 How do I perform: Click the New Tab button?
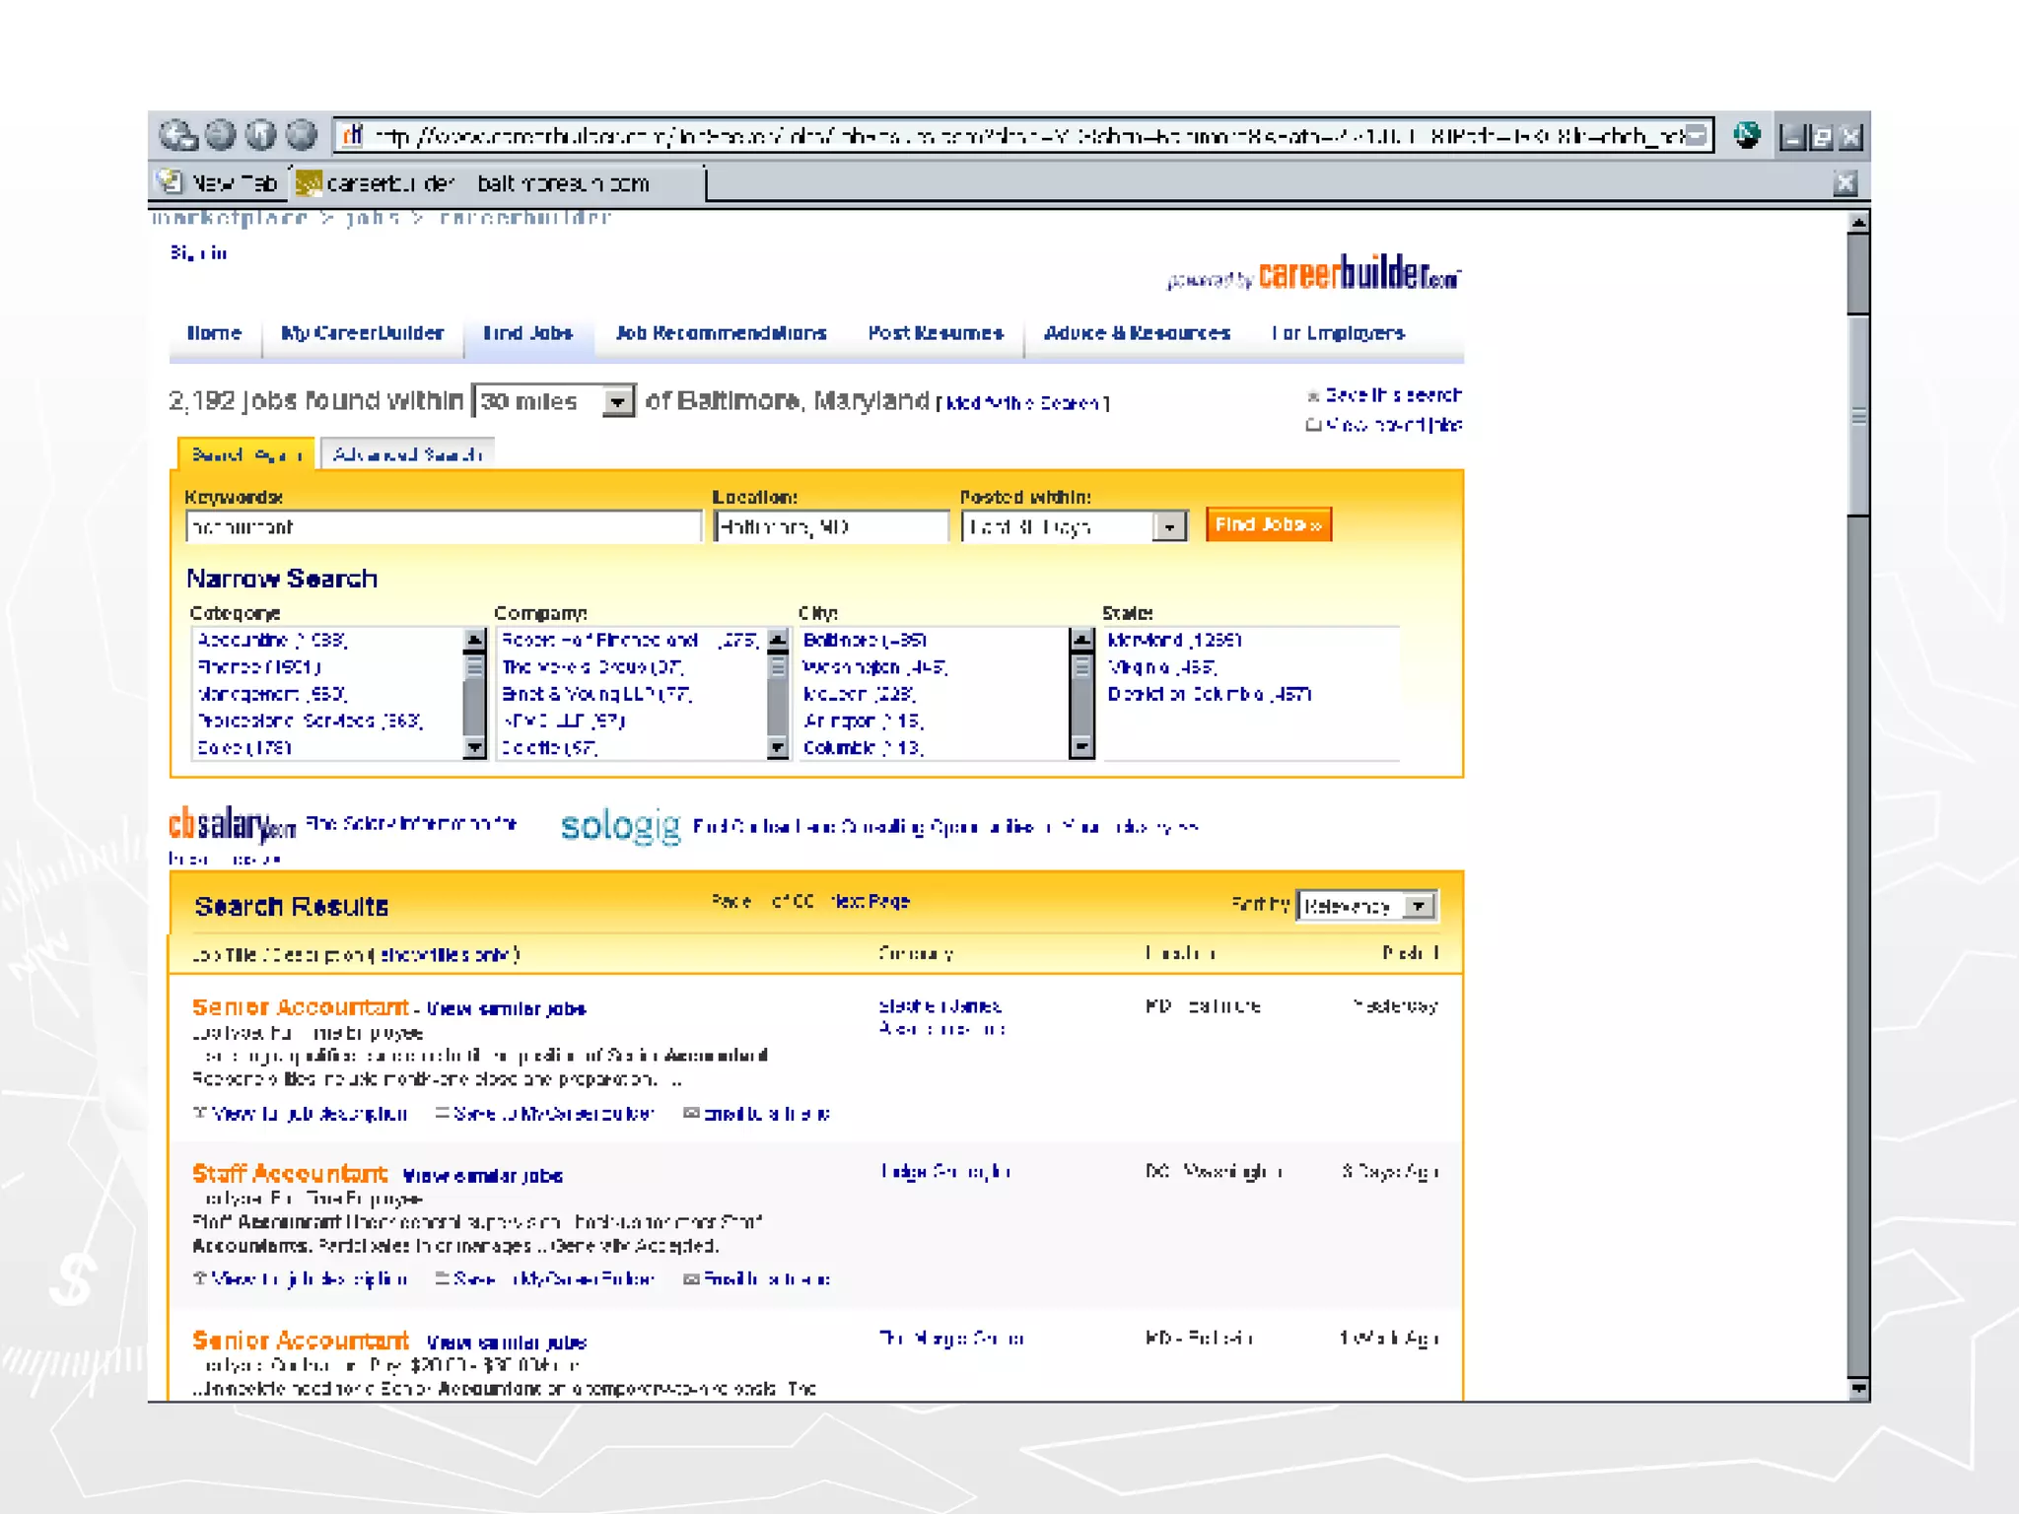pyautogui.click(x=219, y=183)
